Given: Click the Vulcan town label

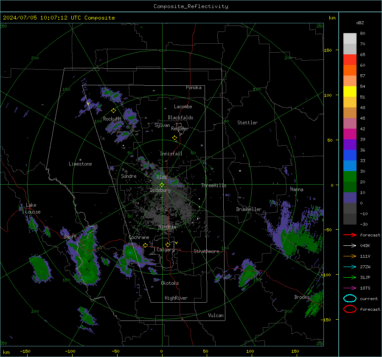Looking at the screenshot, I should 216,315.
